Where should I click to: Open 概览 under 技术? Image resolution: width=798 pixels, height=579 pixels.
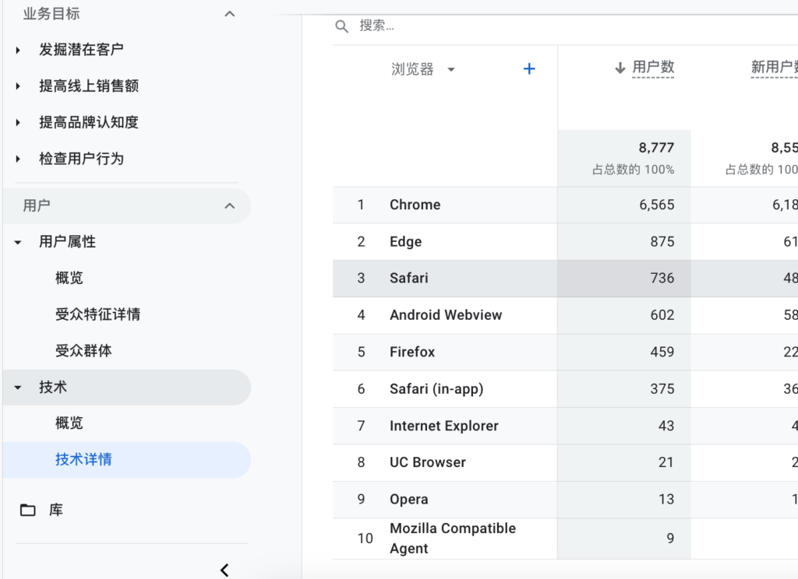(x=69, y=423)
